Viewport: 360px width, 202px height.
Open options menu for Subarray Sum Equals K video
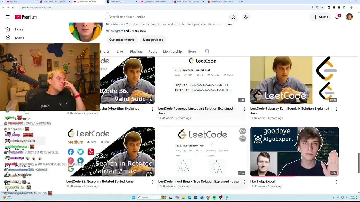(x=337, y=109)
